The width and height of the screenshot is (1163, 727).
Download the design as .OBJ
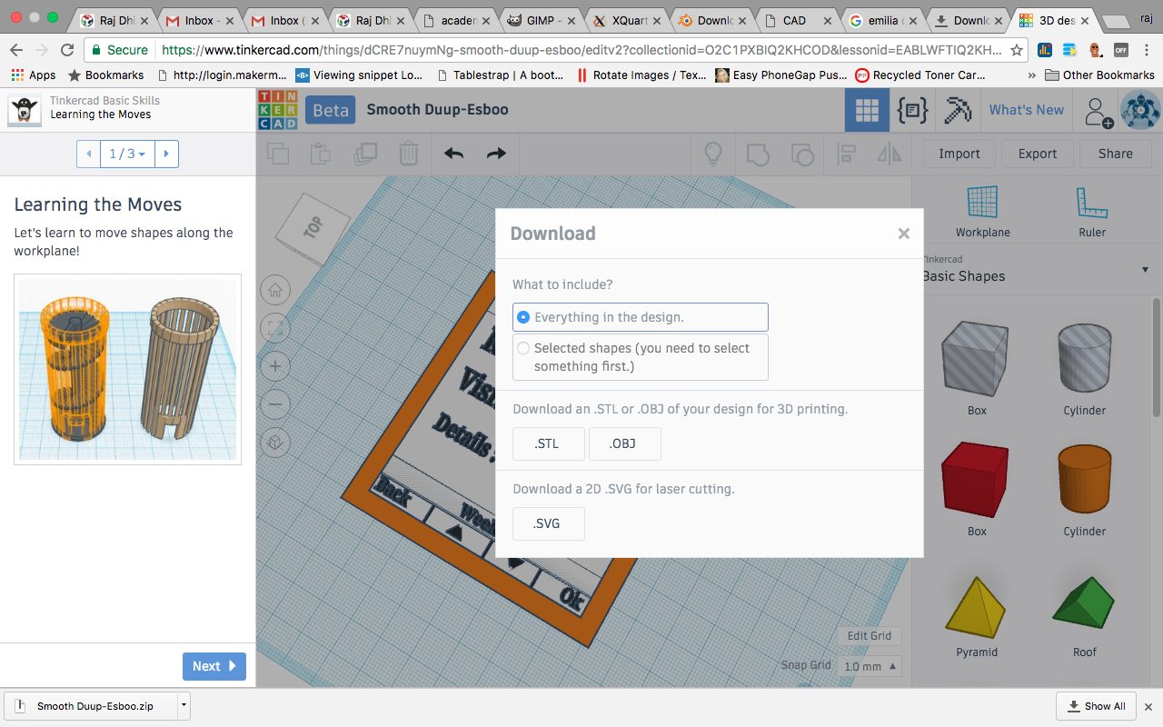pyautogui.click(x=624, y=443)
